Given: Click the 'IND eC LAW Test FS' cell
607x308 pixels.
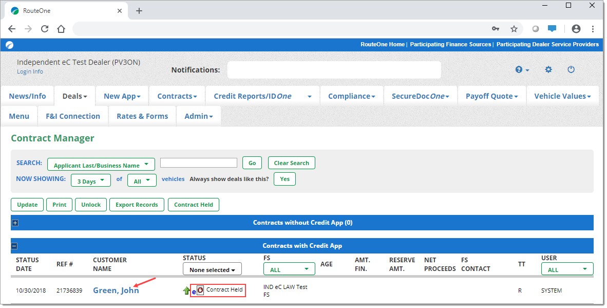Looking at the screenshot, I should click(286, 291).
